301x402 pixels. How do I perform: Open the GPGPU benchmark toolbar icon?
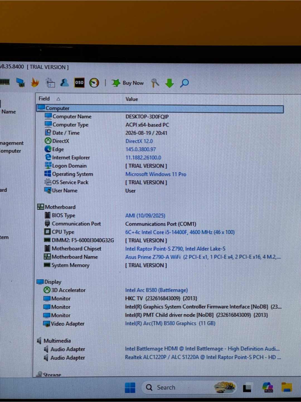click(x=20, y=83)
